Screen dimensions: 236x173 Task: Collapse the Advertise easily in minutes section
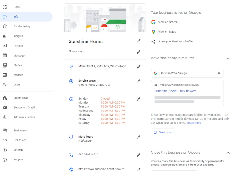[x=228, y=58]
